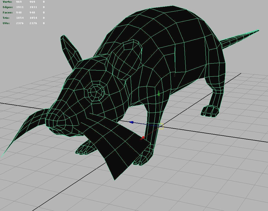
Task: Click the zero value in the UVs row
Action: 44,23
